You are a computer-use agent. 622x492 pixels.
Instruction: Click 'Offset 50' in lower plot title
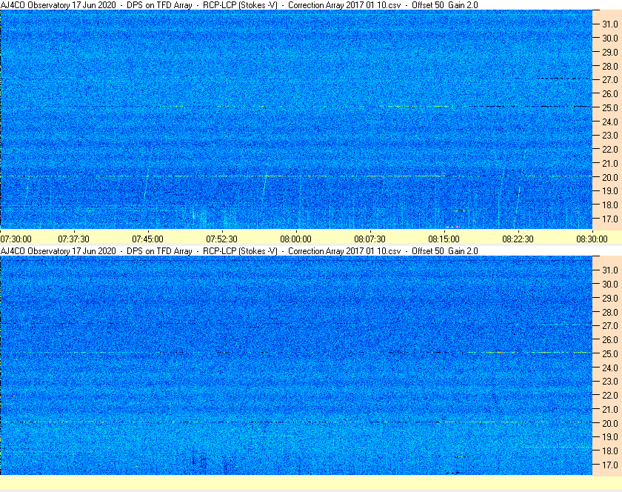428,251
